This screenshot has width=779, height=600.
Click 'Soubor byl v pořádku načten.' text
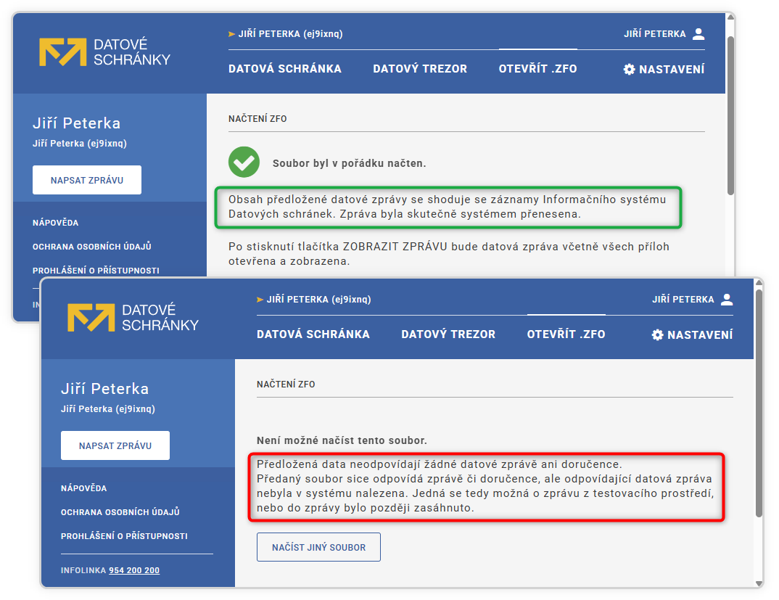350,163
